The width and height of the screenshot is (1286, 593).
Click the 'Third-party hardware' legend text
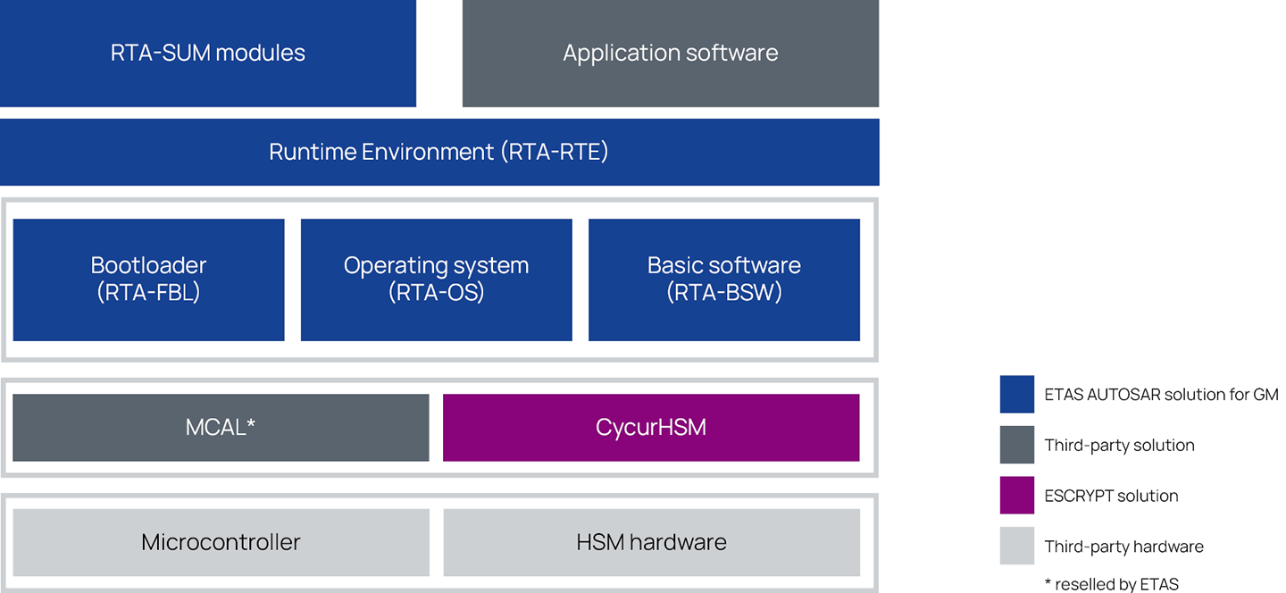coord(1123,547)
